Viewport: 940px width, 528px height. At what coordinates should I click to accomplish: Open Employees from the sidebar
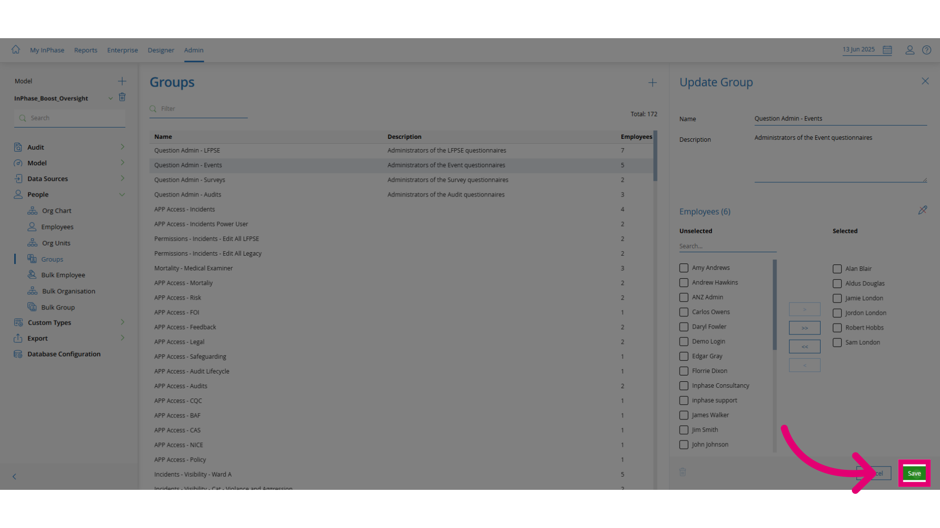click(x=57, y=227)
